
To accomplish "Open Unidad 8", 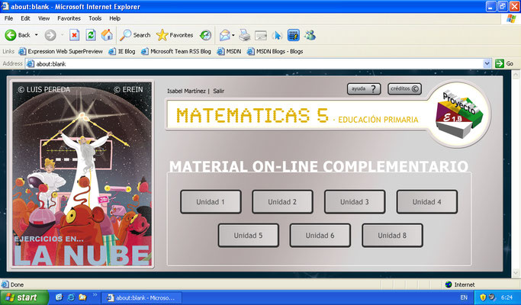I will pyautogui.click(x=392, y=235).
